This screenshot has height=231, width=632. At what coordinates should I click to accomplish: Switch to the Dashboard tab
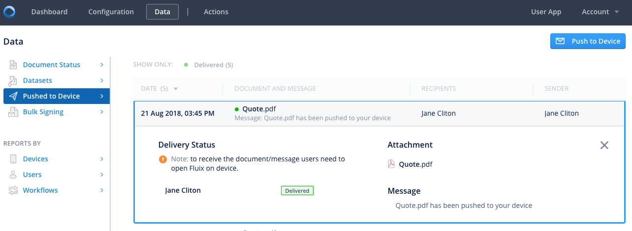(49, 12)
